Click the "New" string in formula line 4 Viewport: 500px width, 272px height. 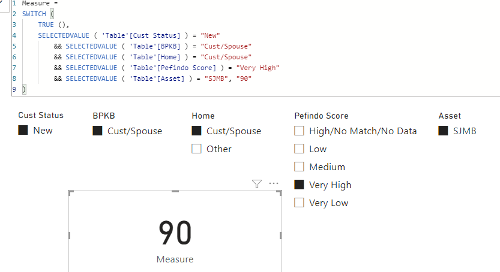click(x=210, y=35)
